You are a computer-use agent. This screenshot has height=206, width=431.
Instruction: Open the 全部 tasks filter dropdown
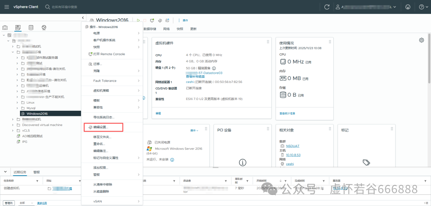[26, 203]
